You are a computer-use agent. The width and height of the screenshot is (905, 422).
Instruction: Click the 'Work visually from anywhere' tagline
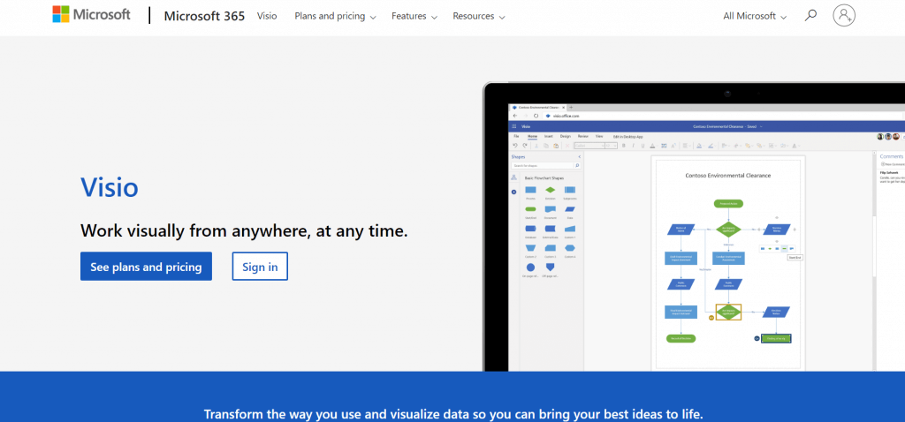pyautogui.click(x=244, y=230)
